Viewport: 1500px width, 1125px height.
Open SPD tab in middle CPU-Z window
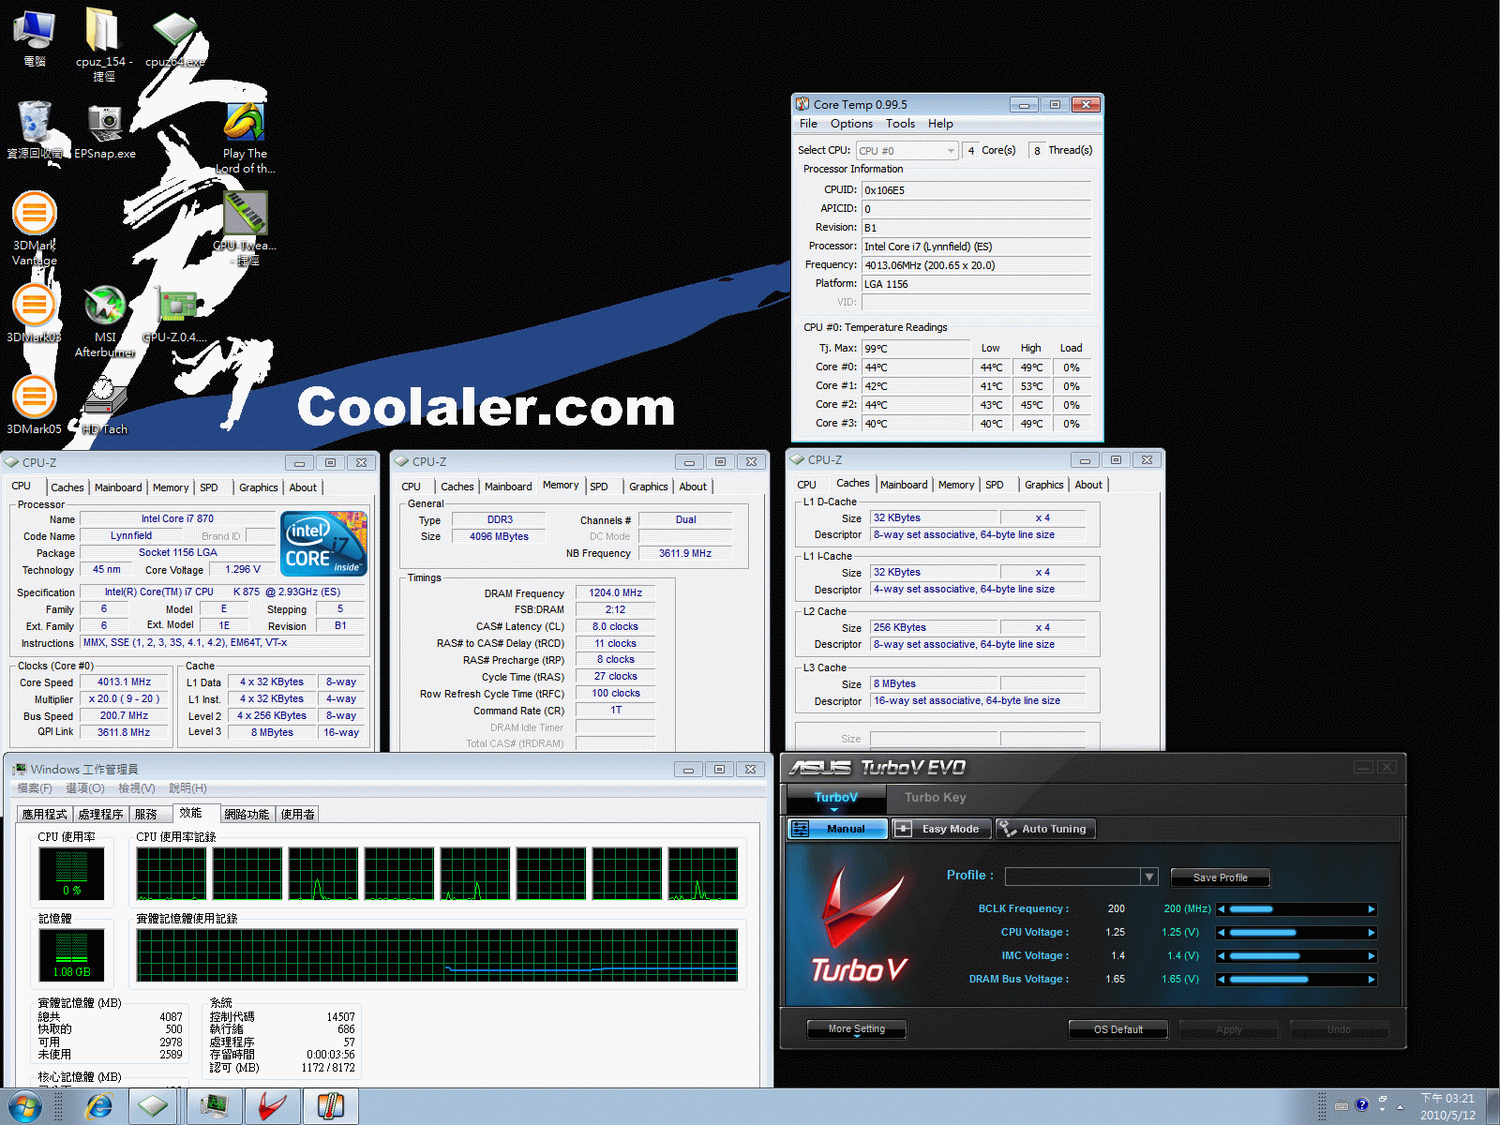pos(599,487)
